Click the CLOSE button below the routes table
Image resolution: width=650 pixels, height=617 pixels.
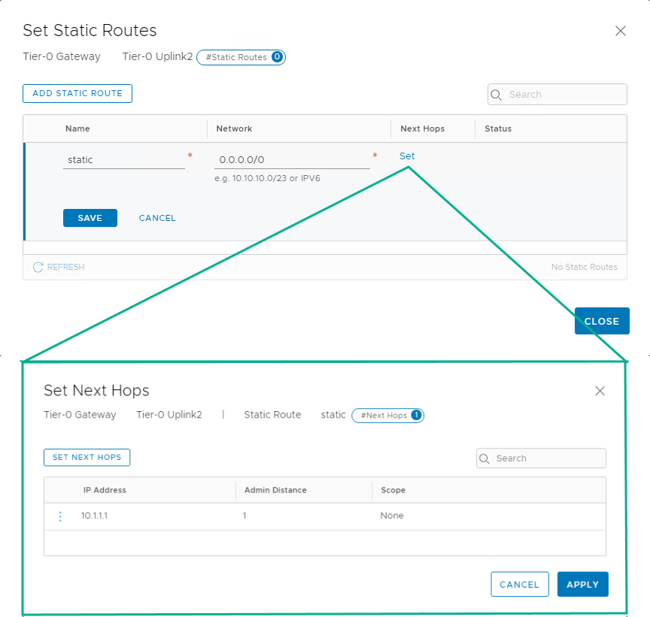point(602,321)
